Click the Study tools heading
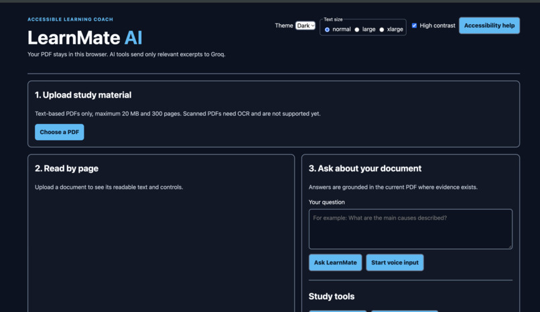 (331, 297)
